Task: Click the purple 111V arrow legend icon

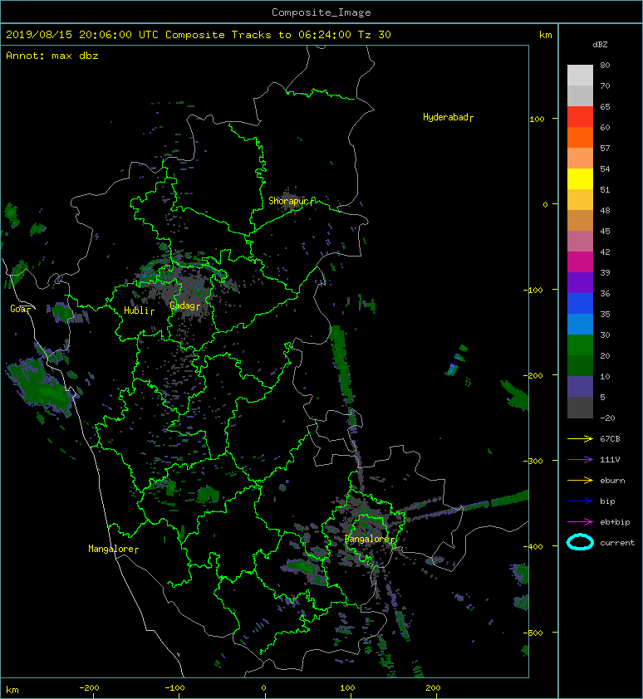Action: click(580, 460)
